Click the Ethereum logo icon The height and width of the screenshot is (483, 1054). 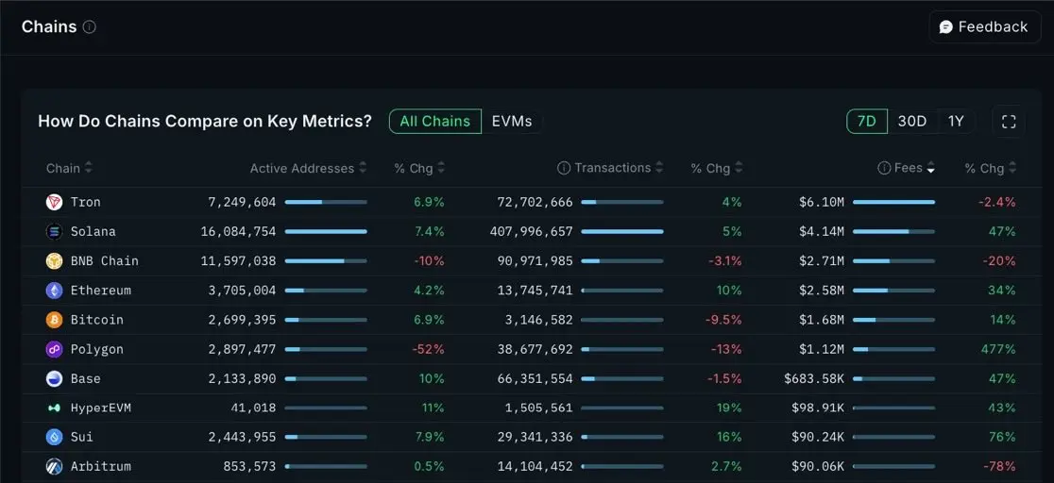[x=54, y=291]
